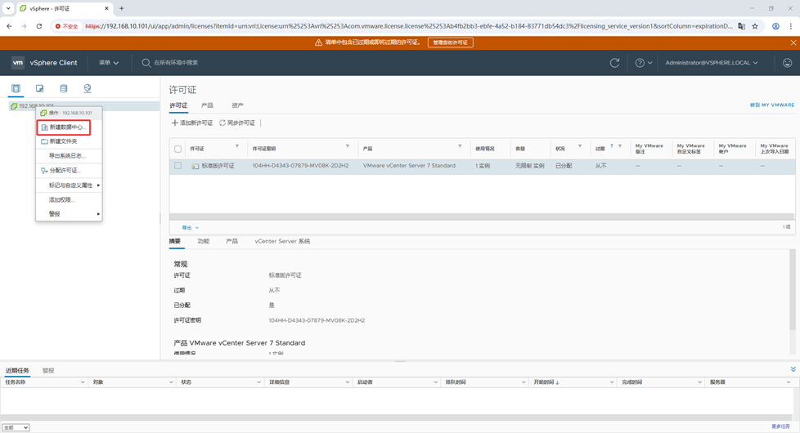The height and width of the screenshot is (433, 800).
Task: Collapse the recent tasks panel with double chevron
Action: point(792,370)
